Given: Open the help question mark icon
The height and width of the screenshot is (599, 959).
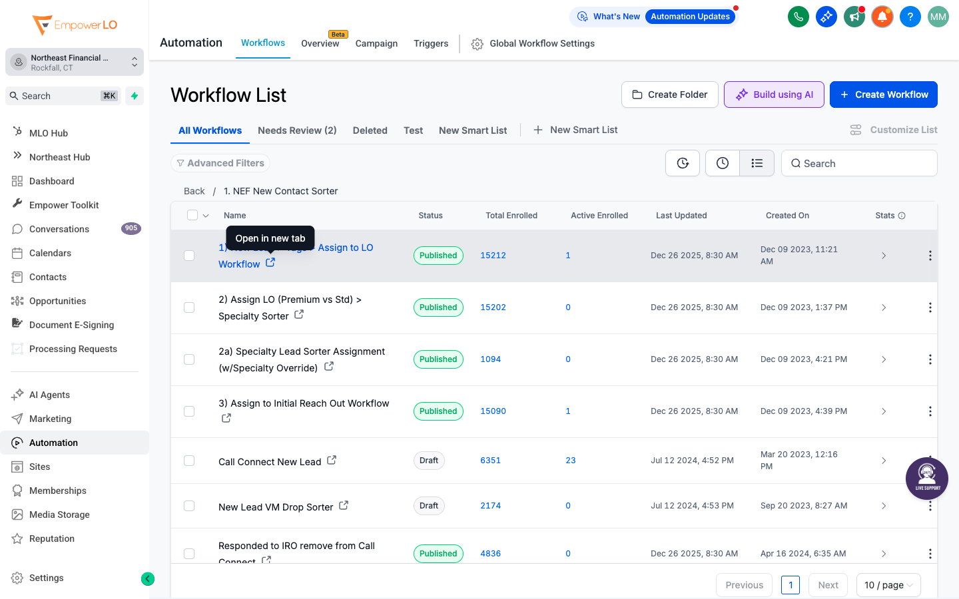Looking at the screenshot, I should [x=910, y=17].
